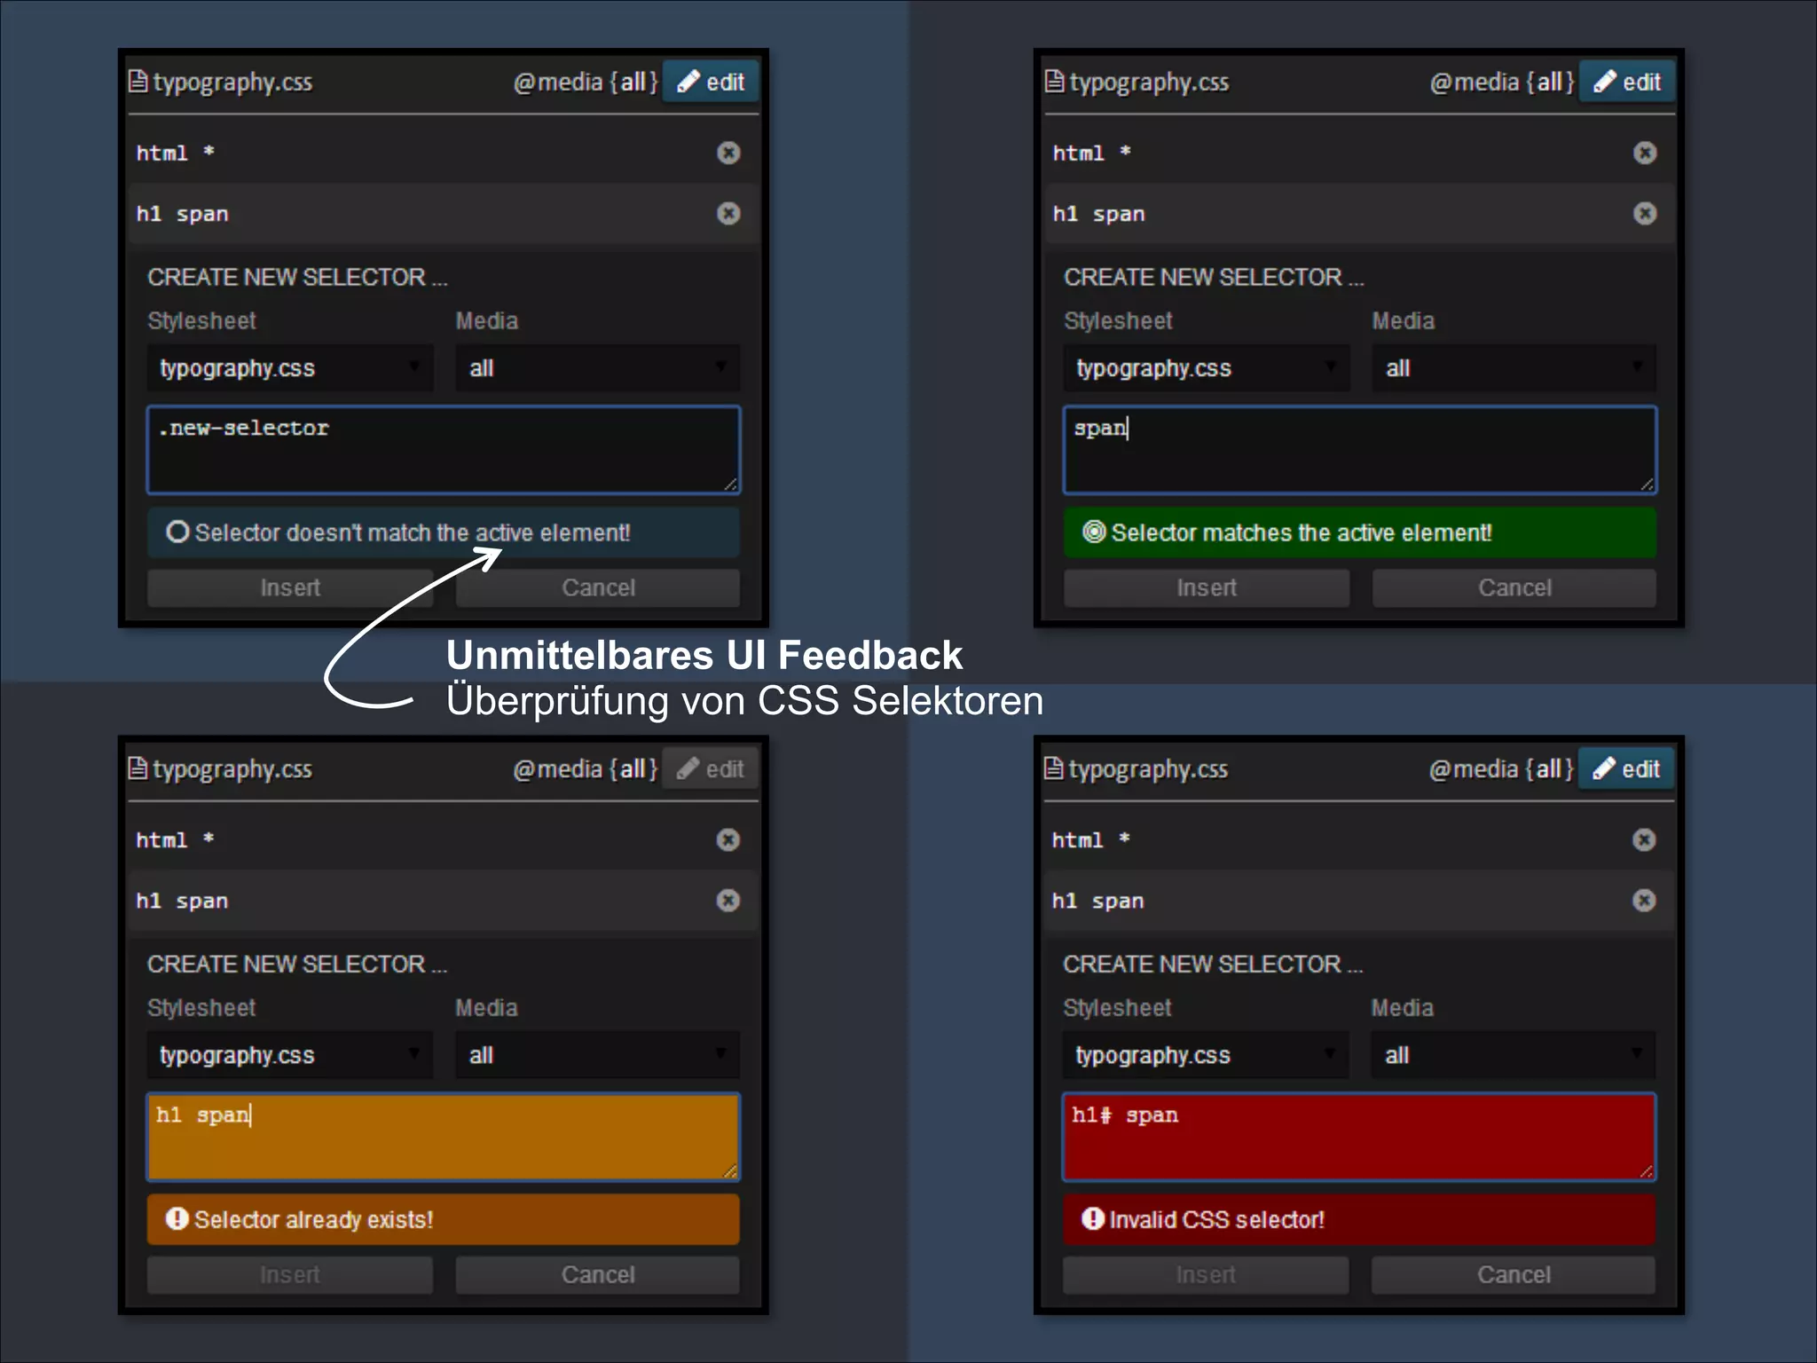
Task: Remove h1 span selector in top-right panel
Action: click(1645, 214)
